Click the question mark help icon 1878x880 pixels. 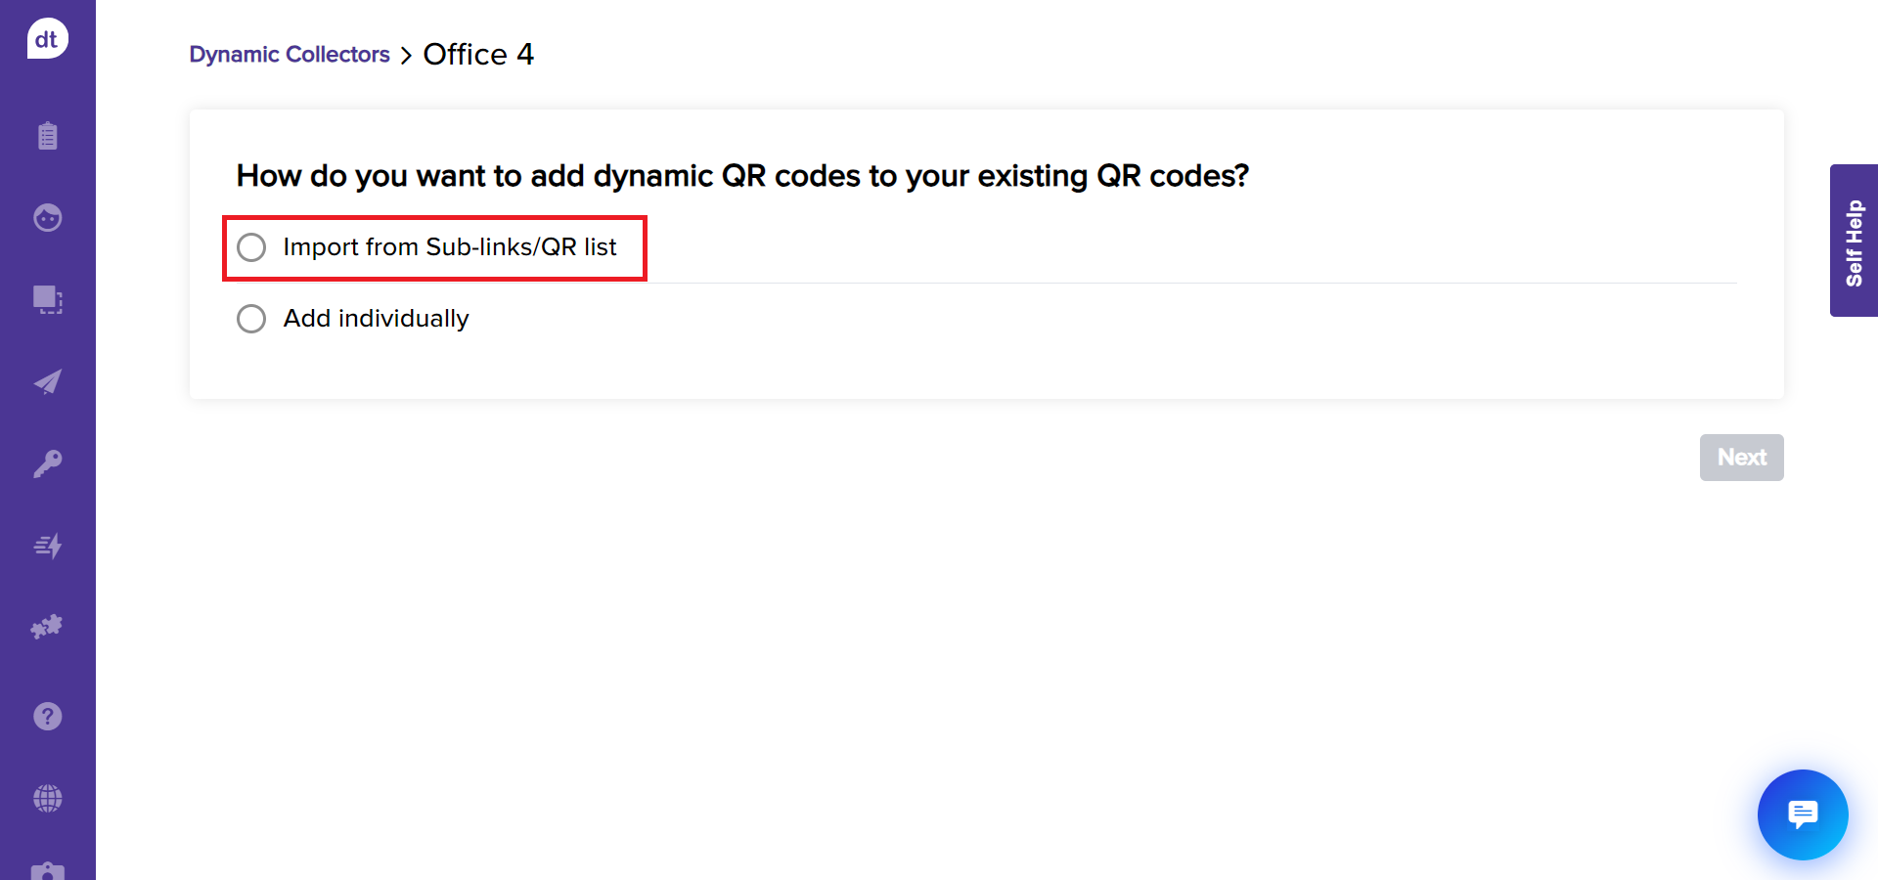[47, 717]
